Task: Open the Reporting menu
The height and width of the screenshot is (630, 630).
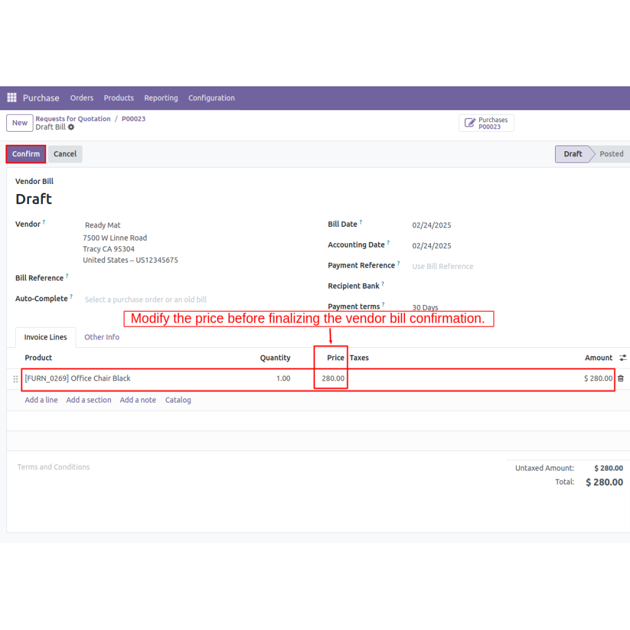Action: click(161, 98)
